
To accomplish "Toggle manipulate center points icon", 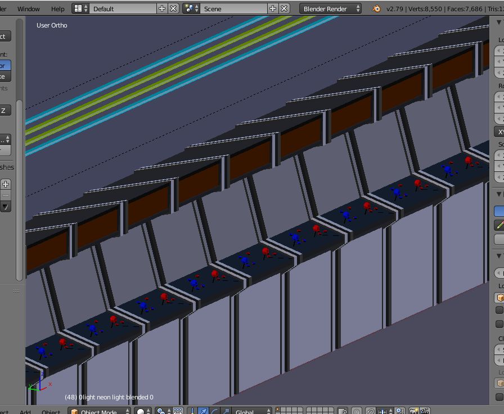I will (x=178, y=411).
